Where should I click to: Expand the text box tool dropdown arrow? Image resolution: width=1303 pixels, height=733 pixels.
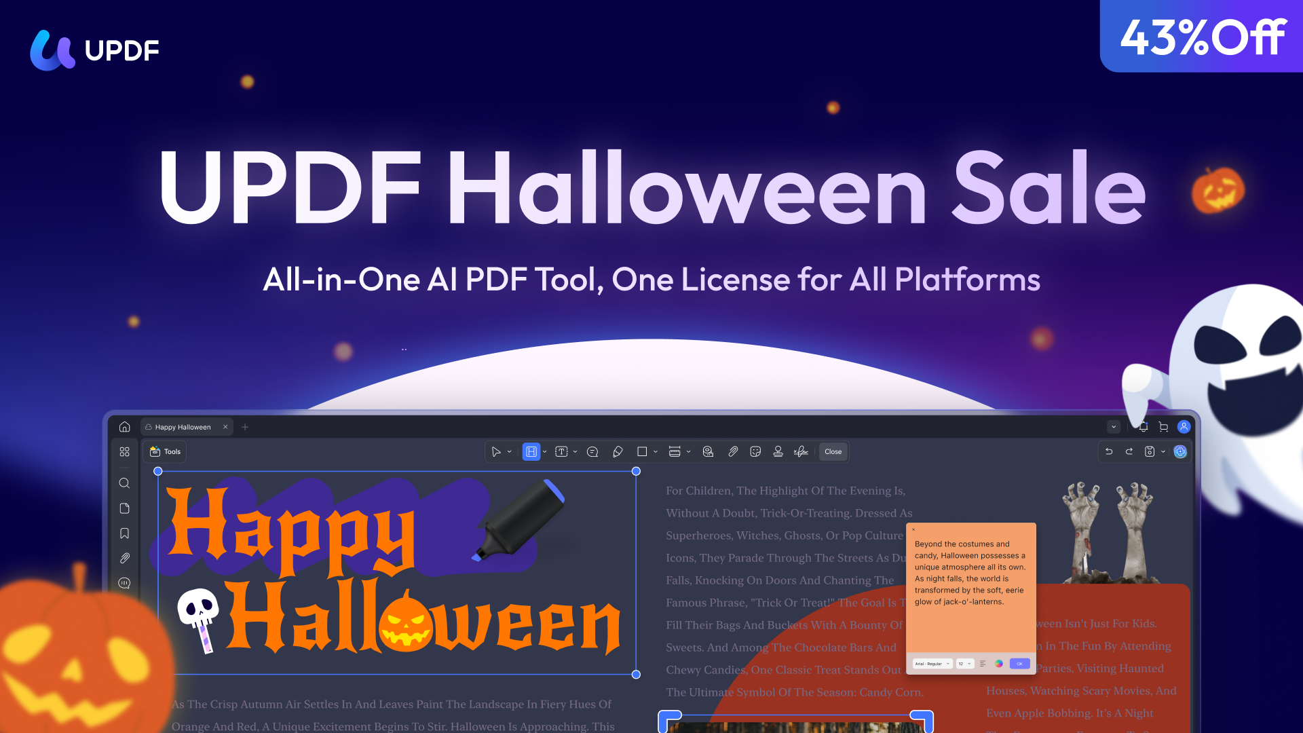[575, 452]
